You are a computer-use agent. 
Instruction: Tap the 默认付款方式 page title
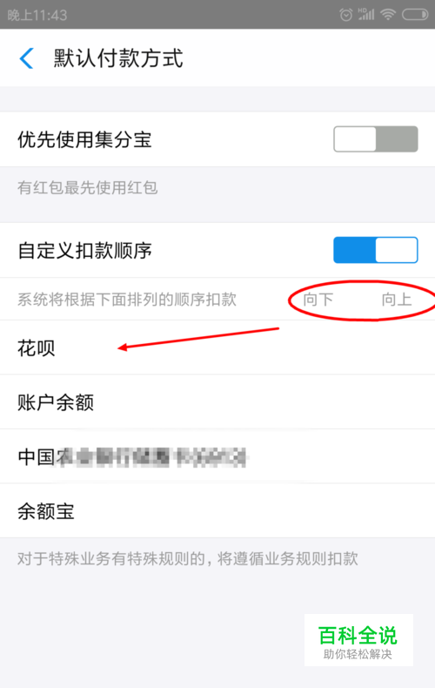click(118, 58)
